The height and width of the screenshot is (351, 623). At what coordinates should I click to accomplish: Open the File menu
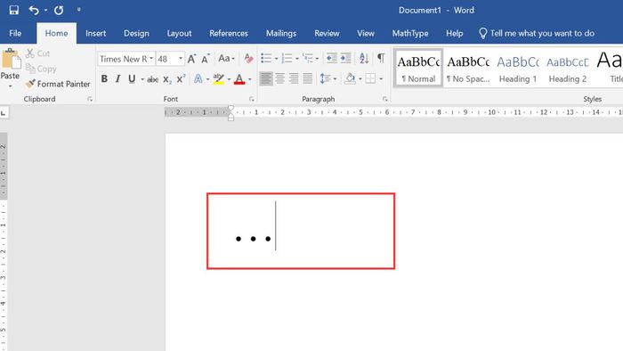[15, 33]
